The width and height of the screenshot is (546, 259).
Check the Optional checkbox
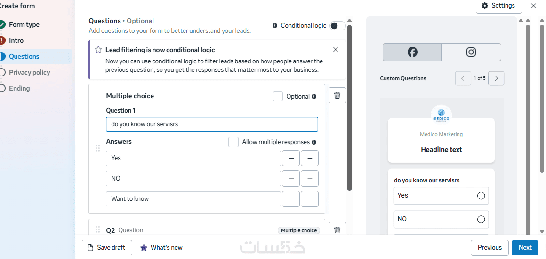click(278, 96)
